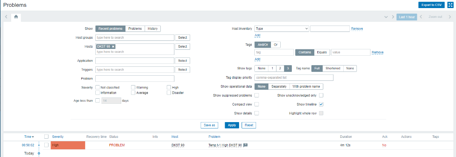This screenshot has height=157, width=456.
Task: Click time selector left arrow before Zoom out
Action: click(x=421, y=17)
